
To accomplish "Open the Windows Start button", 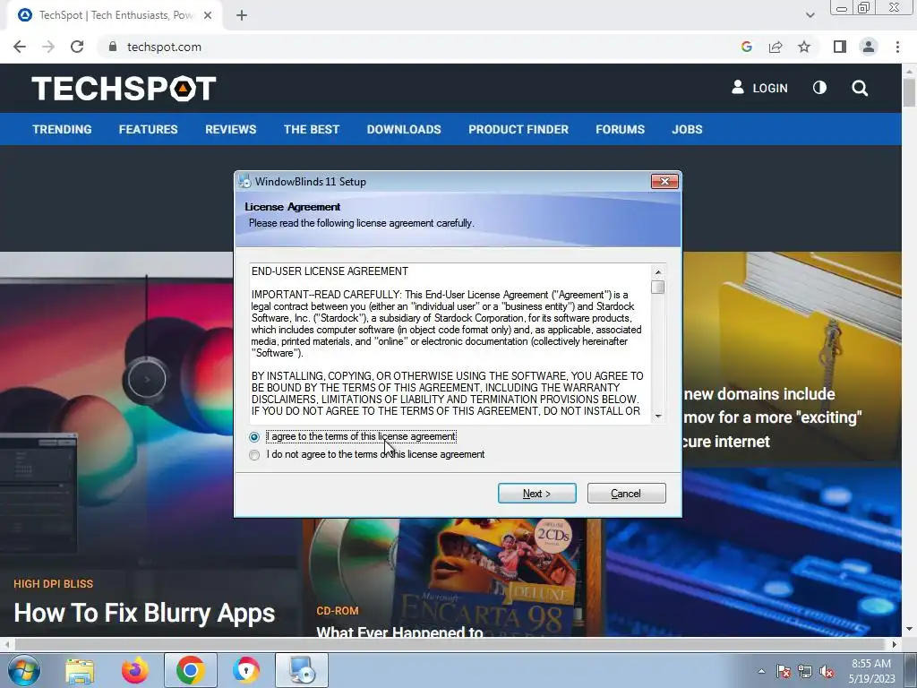I will (24, 670).
